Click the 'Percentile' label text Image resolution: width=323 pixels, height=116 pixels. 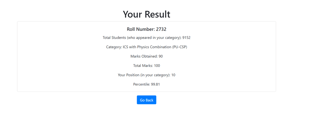point(141,84)
